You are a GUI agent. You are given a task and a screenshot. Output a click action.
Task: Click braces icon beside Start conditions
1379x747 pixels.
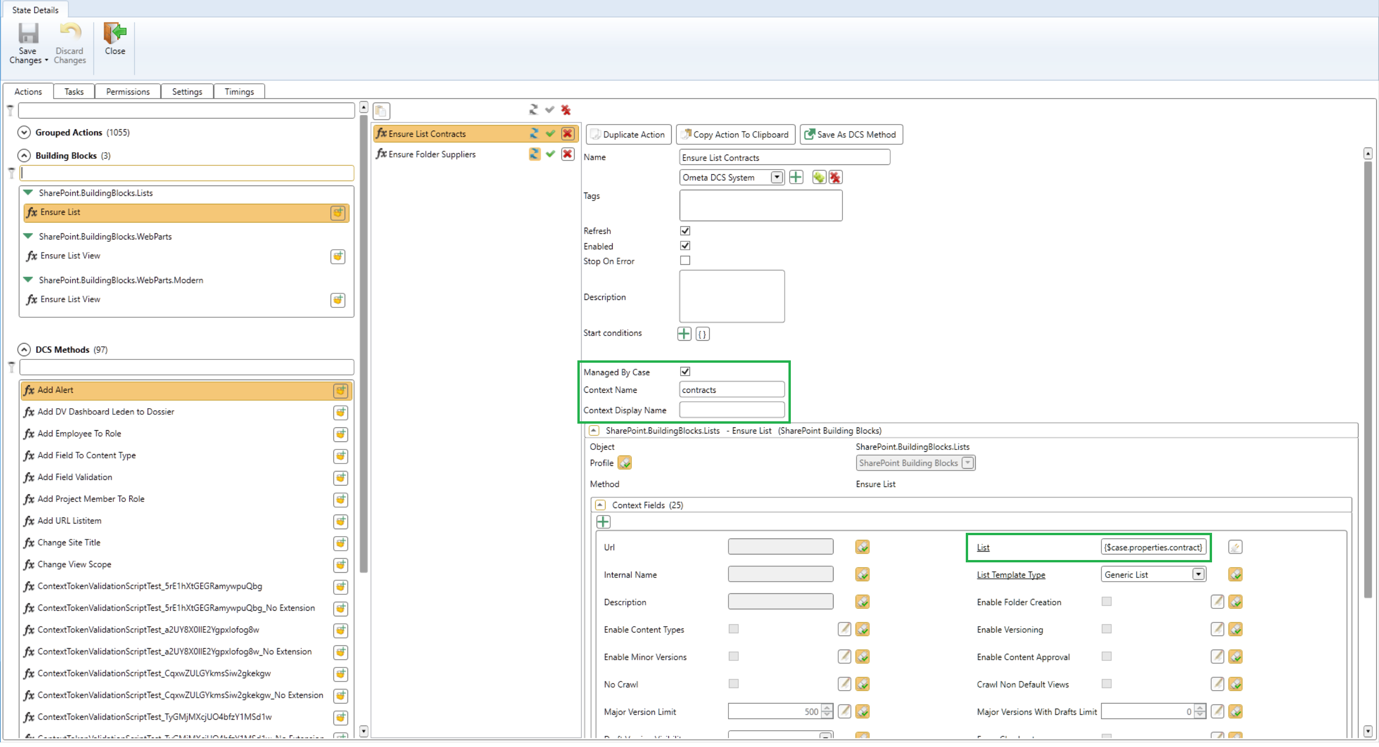tap(702, 335)
